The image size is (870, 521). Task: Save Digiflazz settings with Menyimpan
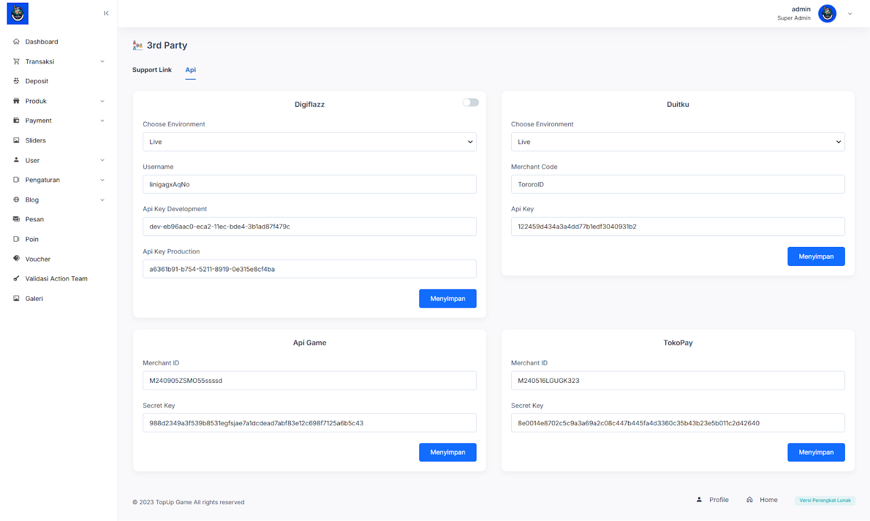tap(448, 299)
